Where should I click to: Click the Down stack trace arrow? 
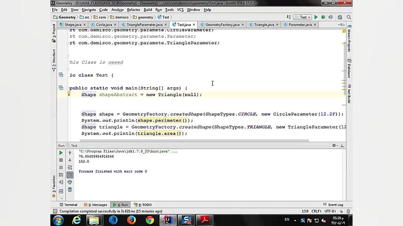coord(70,160)
